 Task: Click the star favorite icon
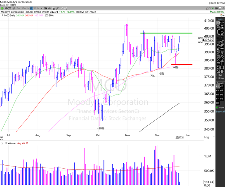pyautogui.click(x=207, y=8)
